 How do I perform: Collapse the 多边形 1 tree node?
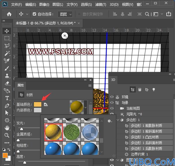pos(118,120)
